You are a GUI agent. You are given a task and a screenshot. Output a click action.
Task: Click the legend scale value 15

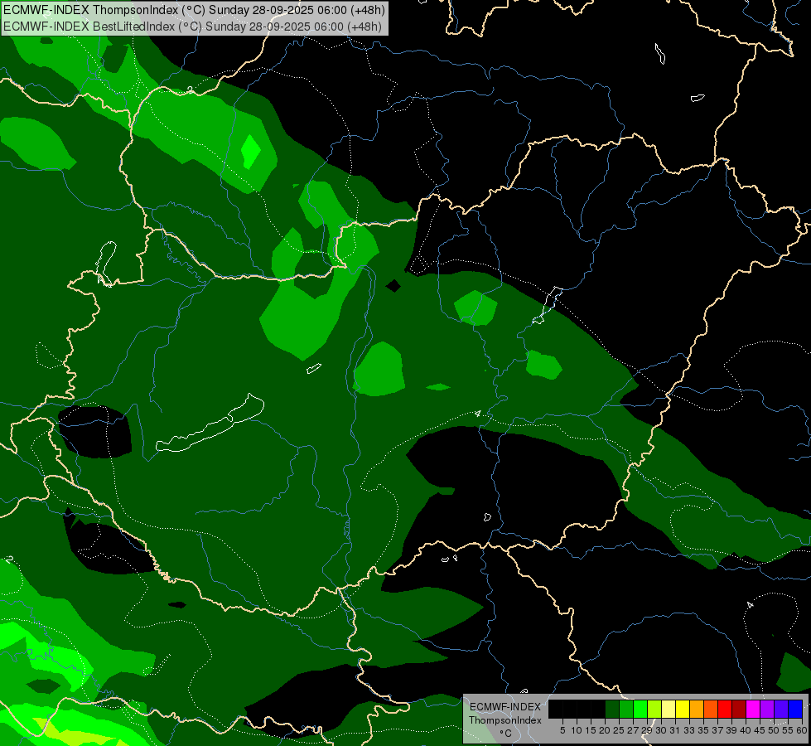pos(591,730)
